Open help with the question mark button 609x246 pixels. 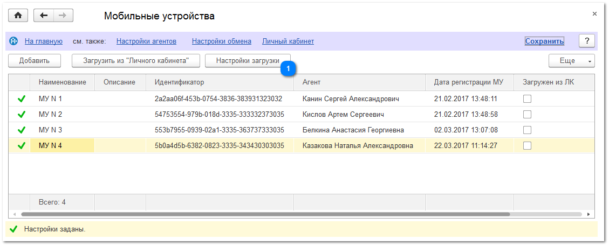click(x=586, y=41)
